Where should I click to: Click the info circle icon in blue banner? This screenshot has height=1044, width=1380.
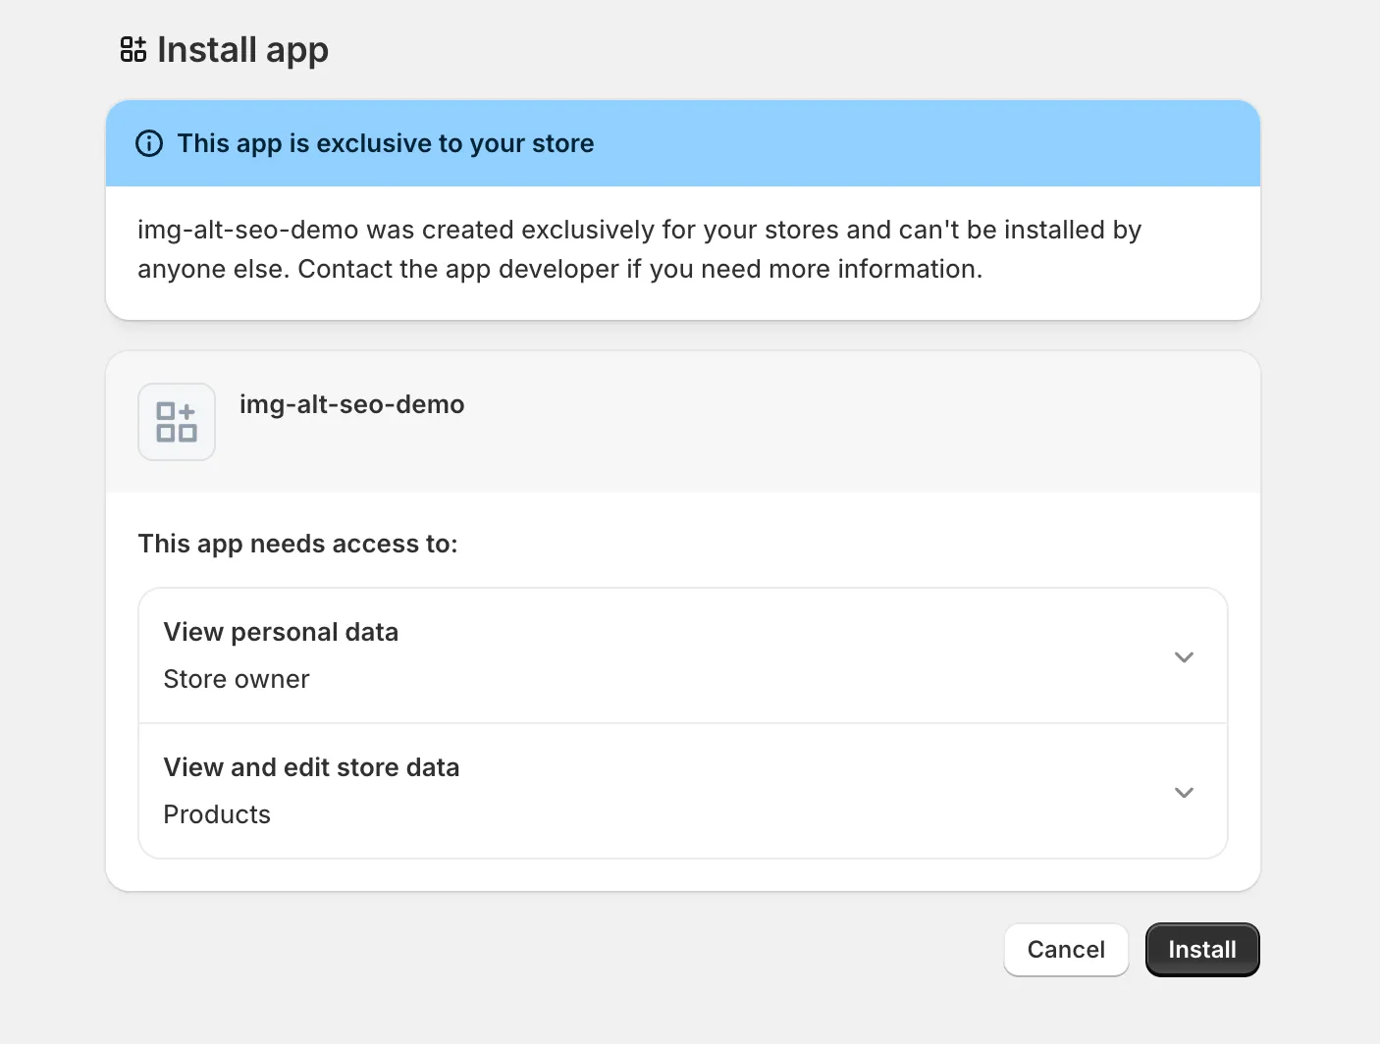coord(149,143)
